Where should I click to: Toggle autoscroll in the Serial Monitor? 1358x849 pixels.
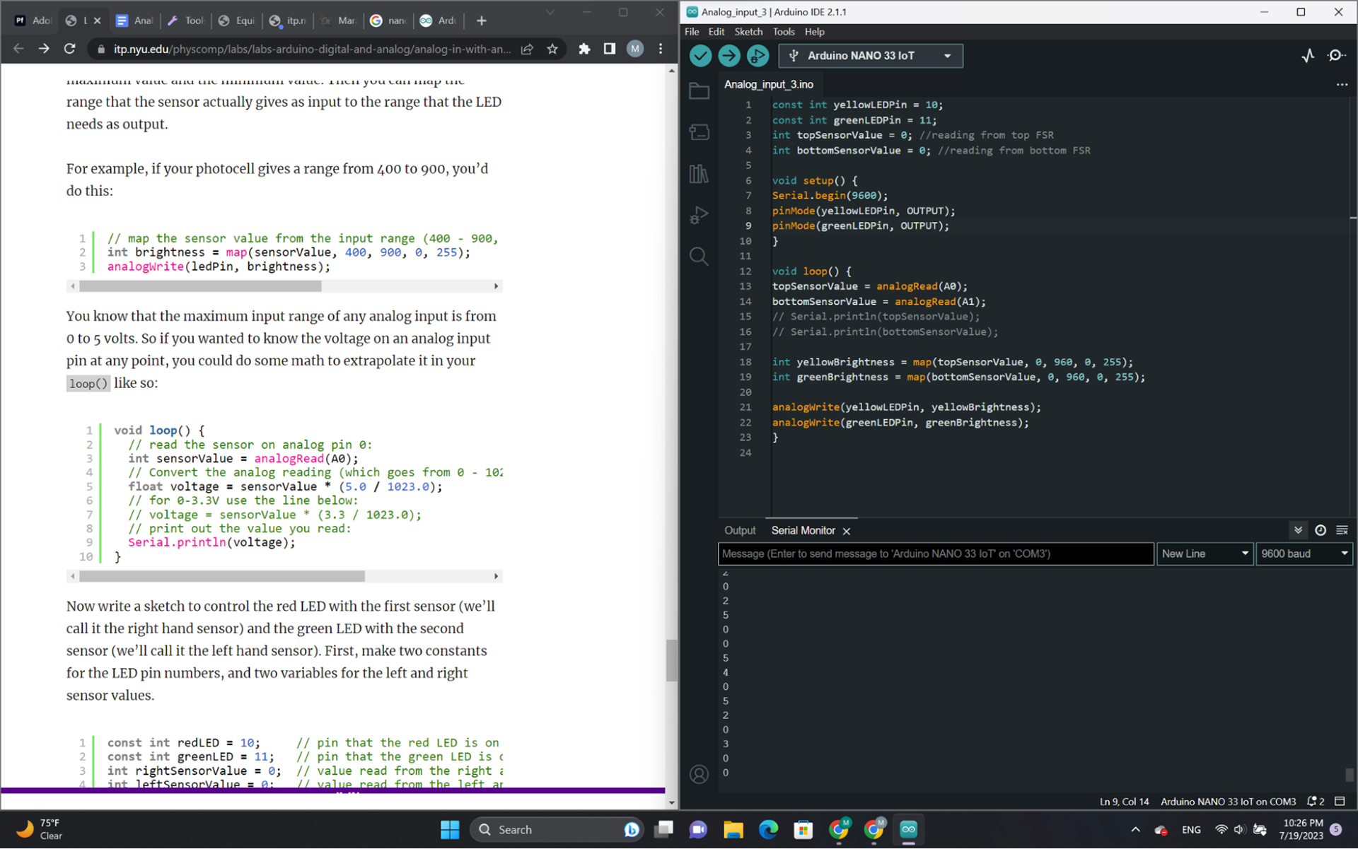click(x=1298, y=530)
